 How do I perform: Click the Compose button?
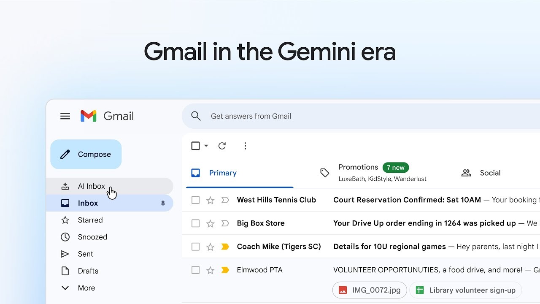point(86,155)
